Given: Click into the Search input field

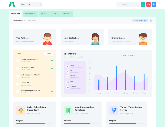Looking at the screenshot, I should (x=129, y=4).
